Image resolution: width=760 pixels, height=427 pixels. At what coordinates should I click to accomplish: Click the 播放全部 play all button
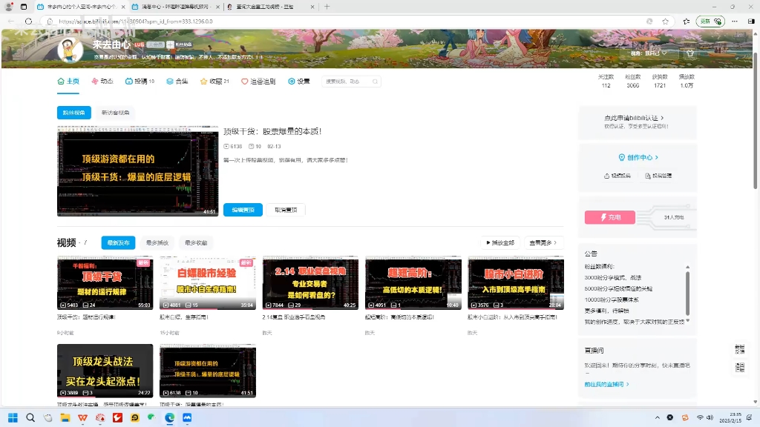500,242
